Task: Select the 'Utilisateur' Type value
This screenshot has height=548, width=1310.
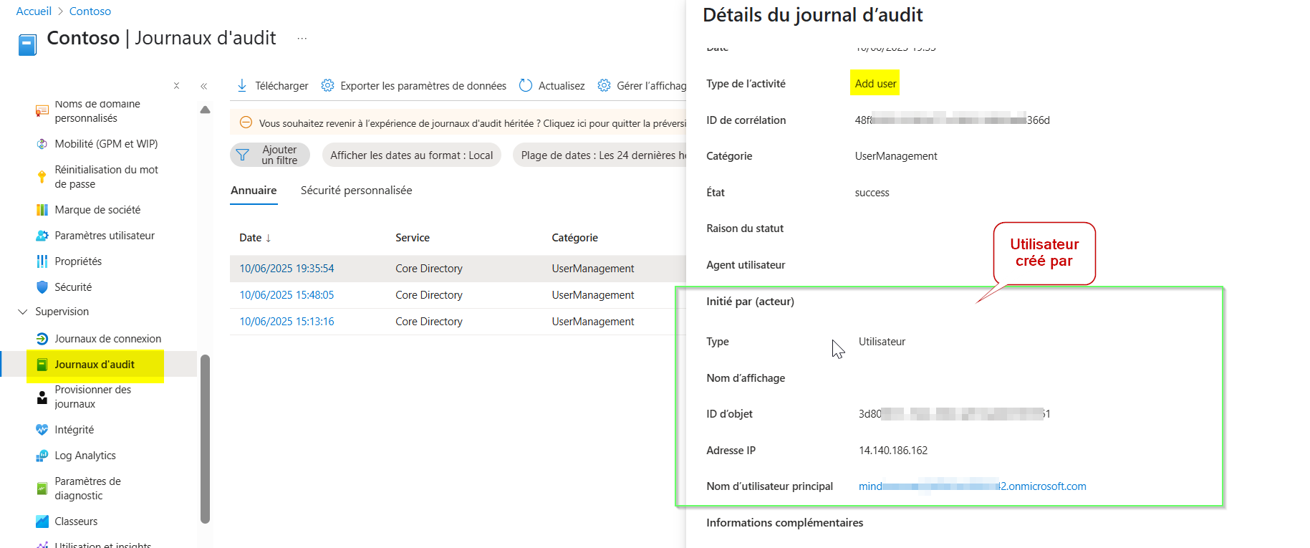Action: coord(882,342)
